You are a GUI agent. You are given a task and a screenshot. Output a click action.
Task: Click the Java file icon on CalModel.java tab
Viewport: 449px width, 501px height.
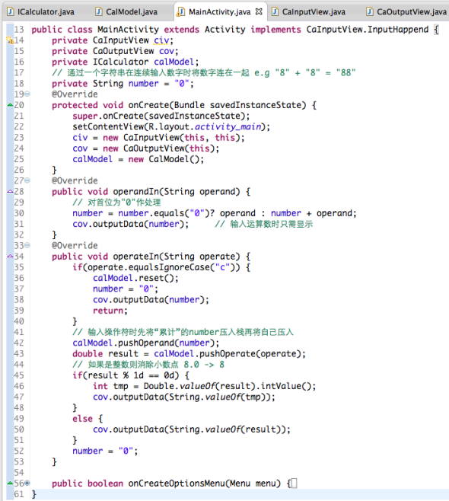(x=99, y=12)
